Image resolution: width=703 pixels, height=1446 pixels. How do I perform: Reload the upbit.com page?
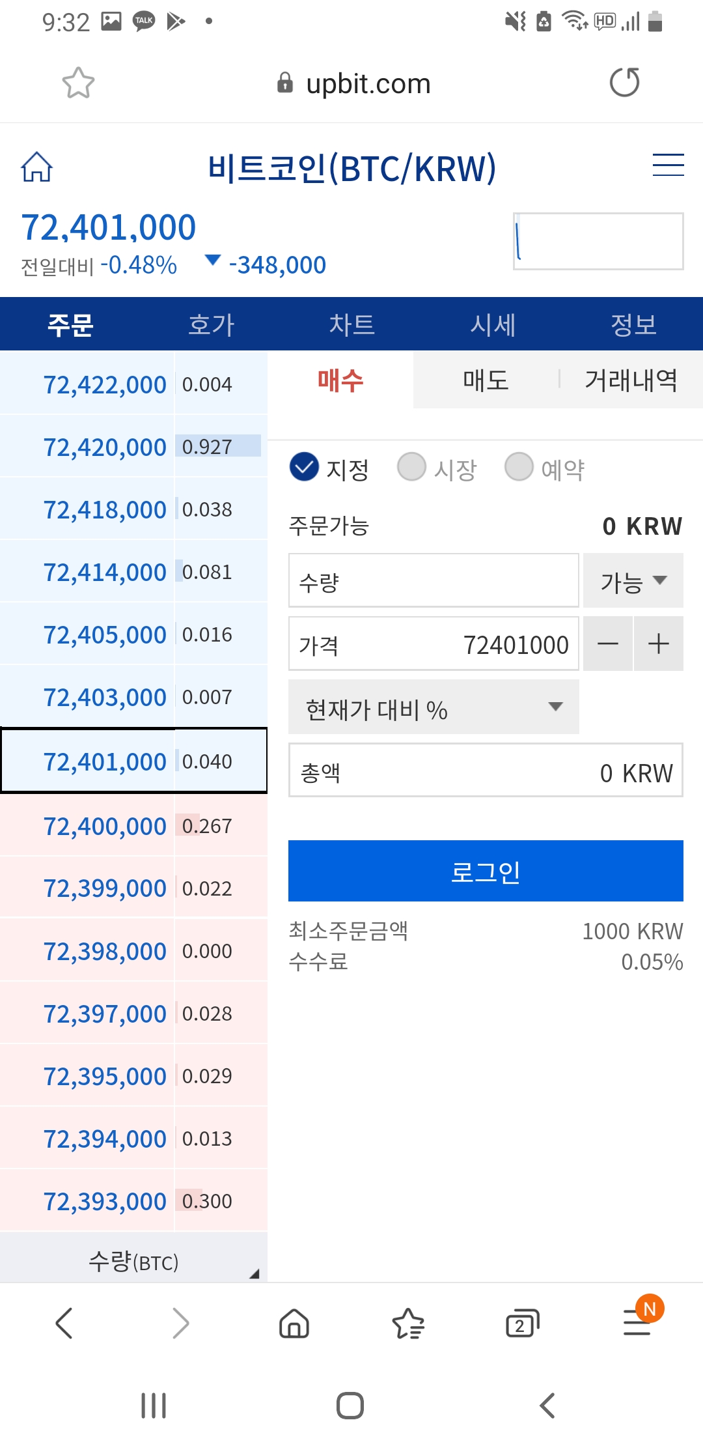pyautogui.click(x=624, y=83)
